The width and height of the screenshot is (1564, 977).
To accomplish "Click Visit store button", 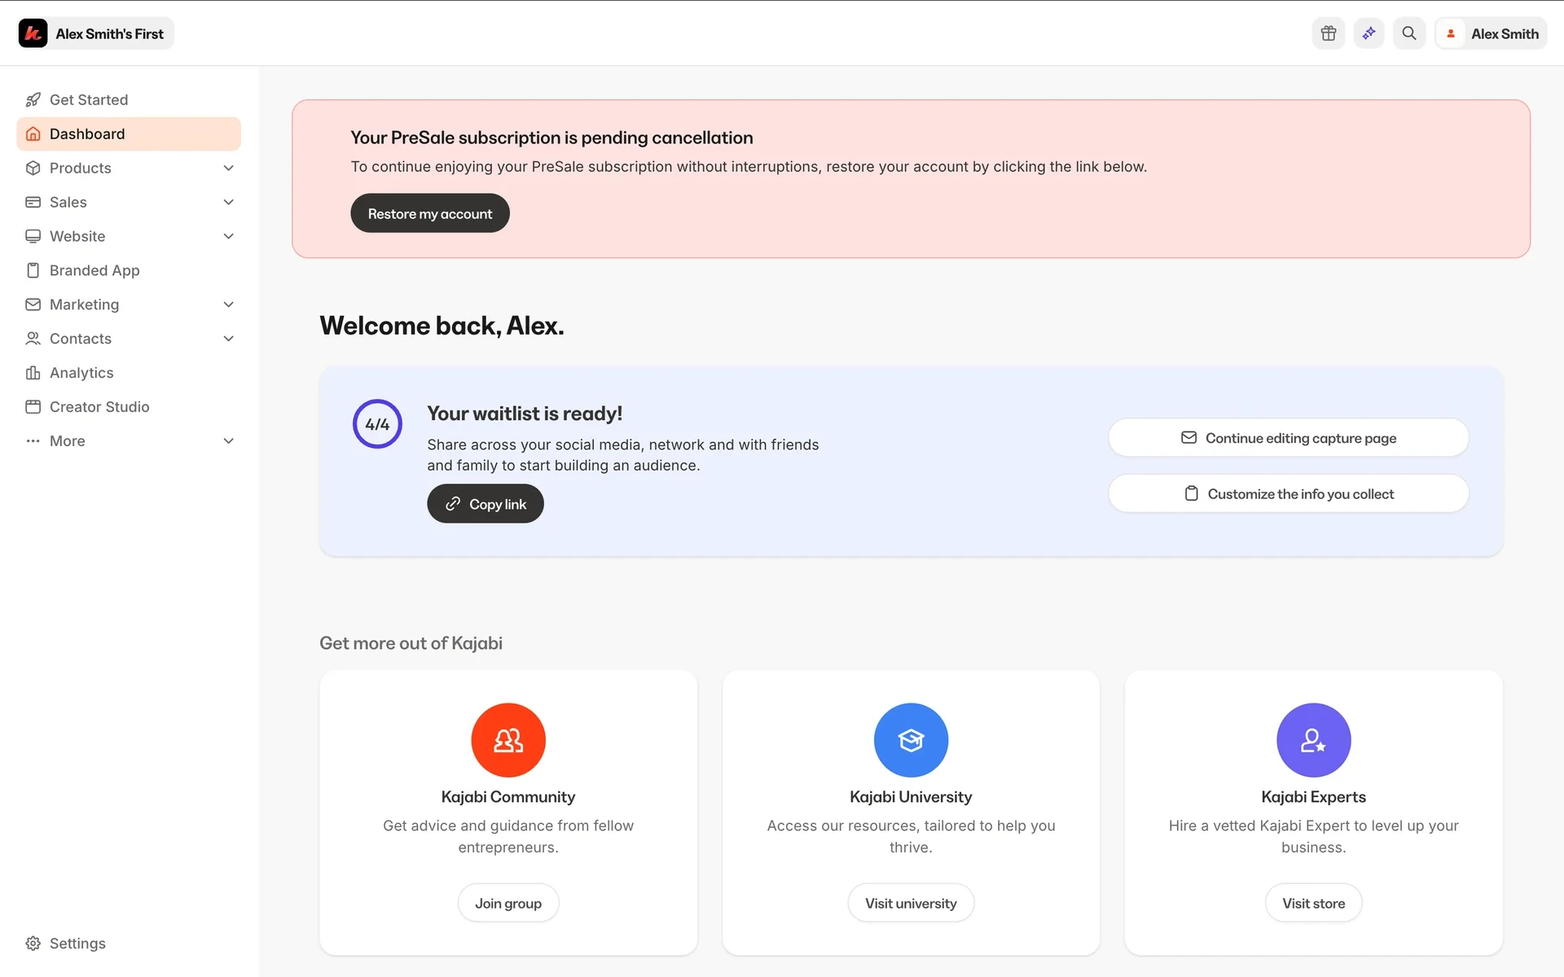I will (1313, 903).
